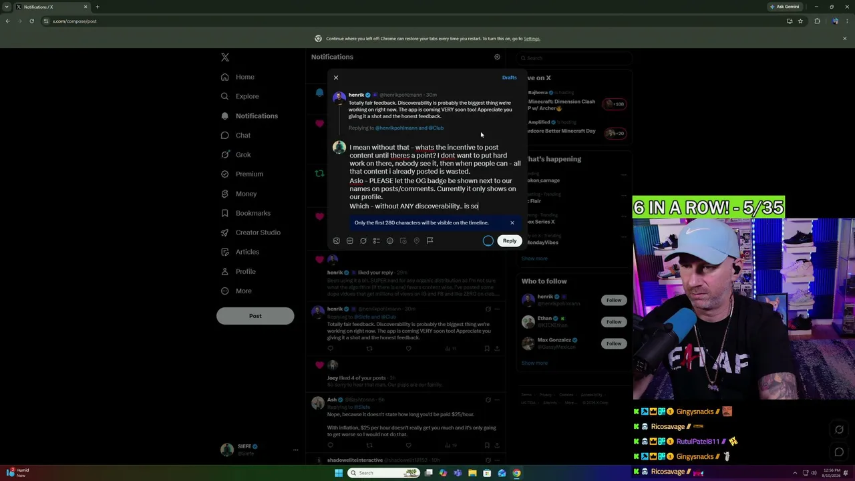Viewport: 855px width, 481px height.
Task: Expand the More menu in sidebar
Action: [x=236, y=291]
